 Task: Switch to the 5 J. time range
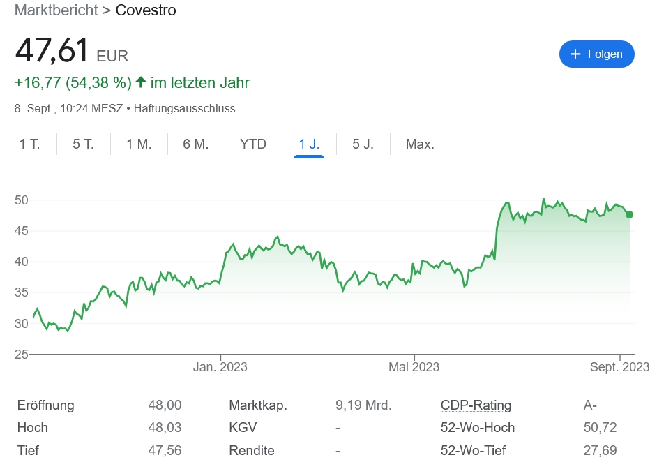coord(363,144)
